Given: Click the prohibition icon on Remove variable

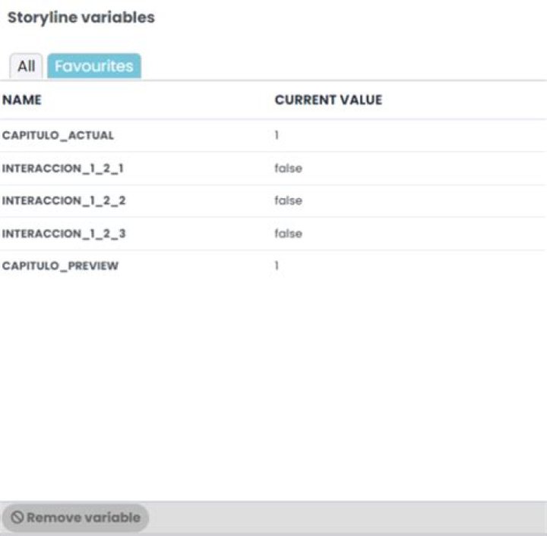Looking at the screenshot, I should click(17, 518).
